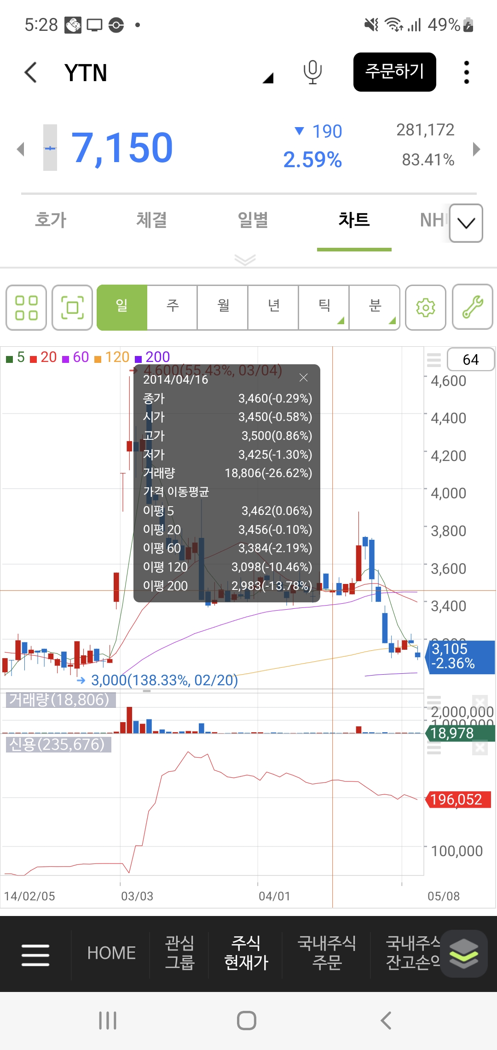The image size is (497, 1050).
Task: Tap the trading volume 281,172
Action: tap(425, 130)
